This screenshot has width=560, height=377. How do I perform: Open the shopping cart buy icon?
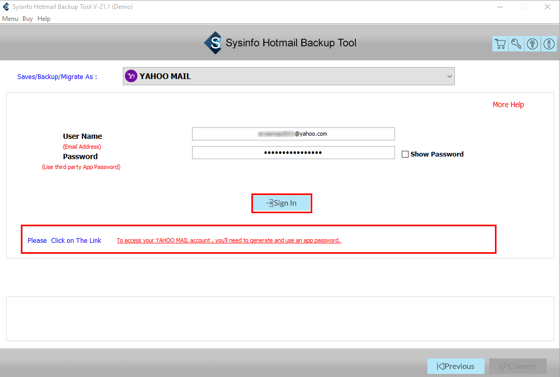point(500,44)
